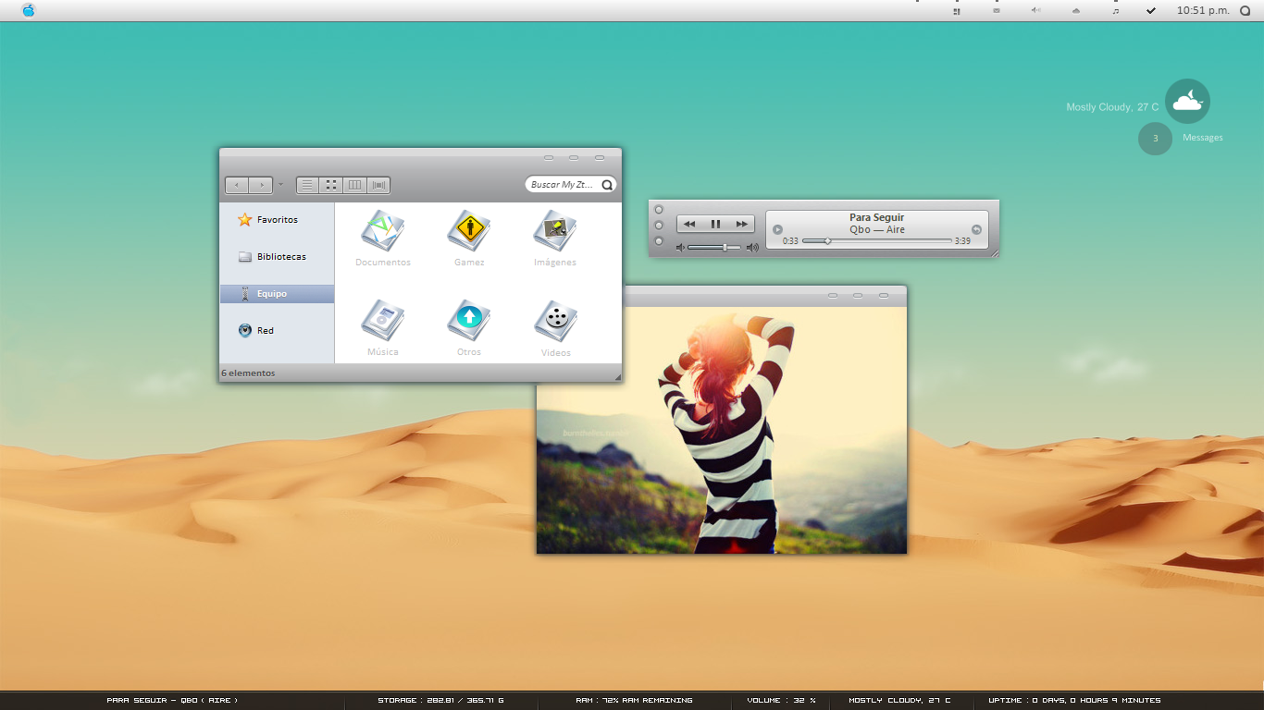Click the weather cloud widget icon
Screen dimensions: 1264x710
coord(1187,102)
